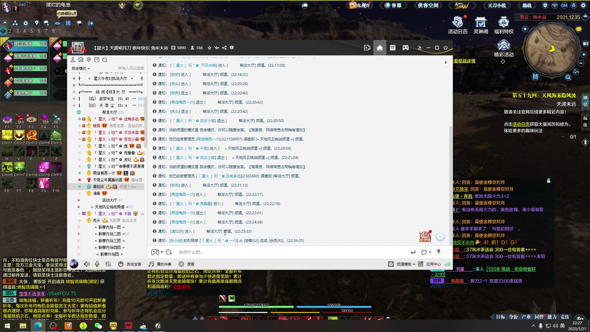
Task: Click the share channel icon
Action: [224, 48]
